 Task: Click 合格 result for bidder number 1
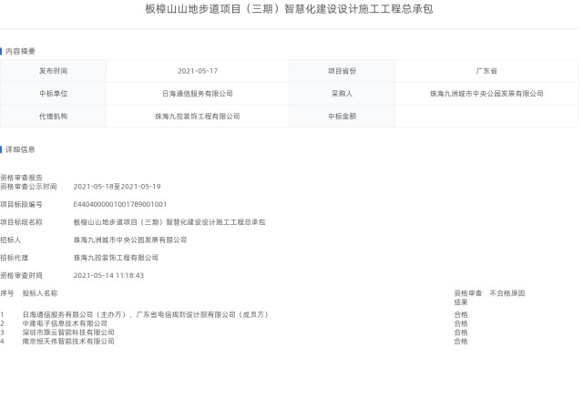pyautogui.click(x=461, y=314)
